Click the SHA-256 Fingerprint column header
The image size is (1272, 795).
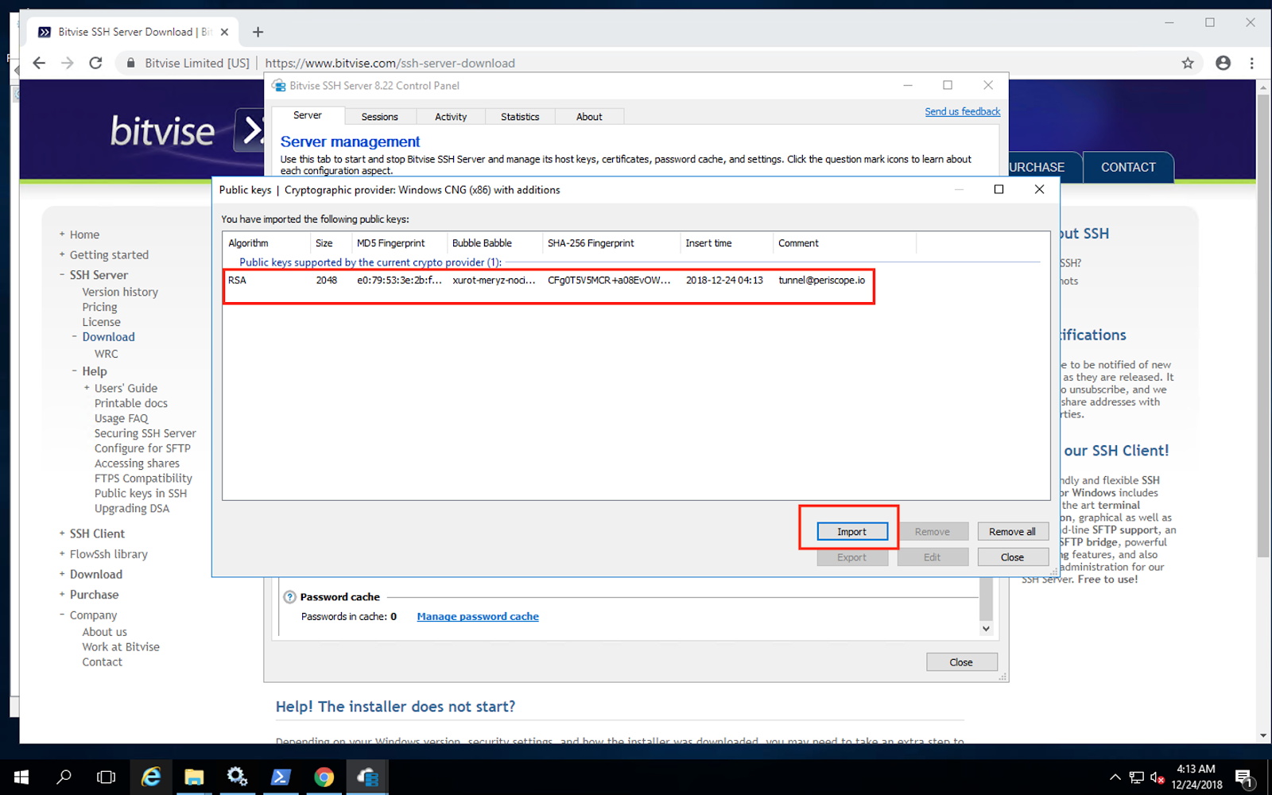point(611,243)
